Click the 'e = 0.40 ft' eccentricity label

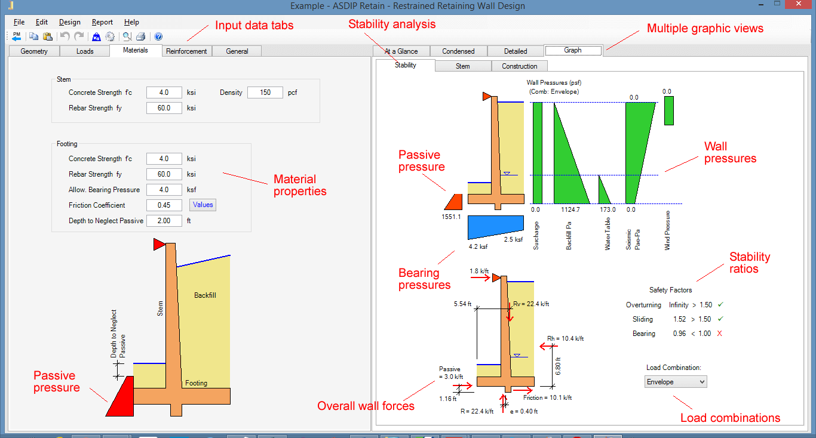[524, 411]
